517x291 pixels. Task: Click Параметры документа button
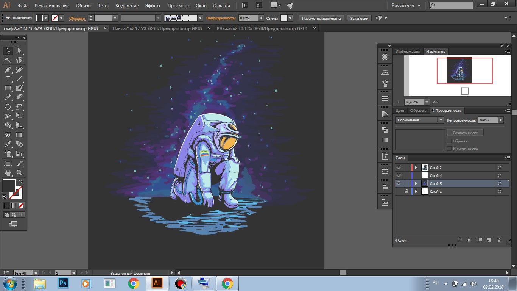click(x=322, y=18)
